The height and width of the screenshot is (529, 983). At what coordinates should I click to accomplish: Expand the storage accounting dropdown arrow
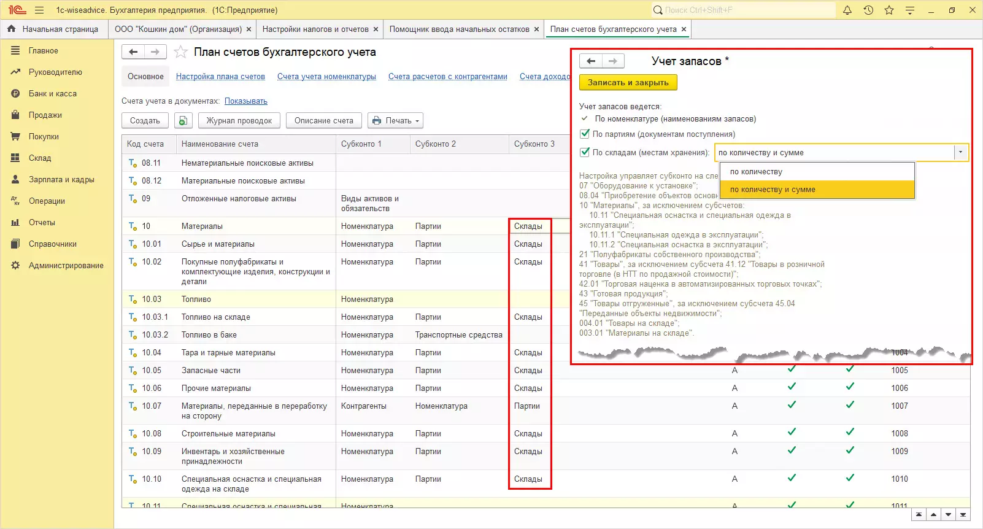pos(960,153)
